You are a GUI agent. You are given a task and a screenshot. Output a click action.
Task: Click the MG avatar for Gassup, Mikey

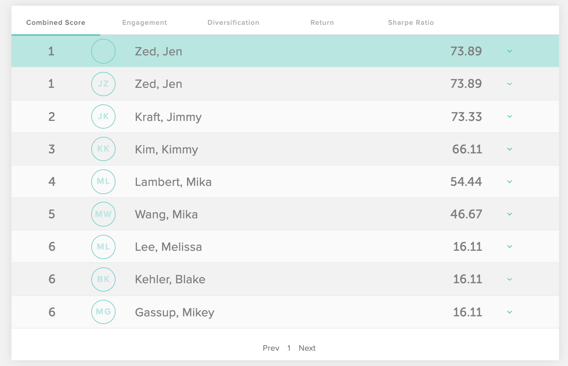(x=103, y=312)
